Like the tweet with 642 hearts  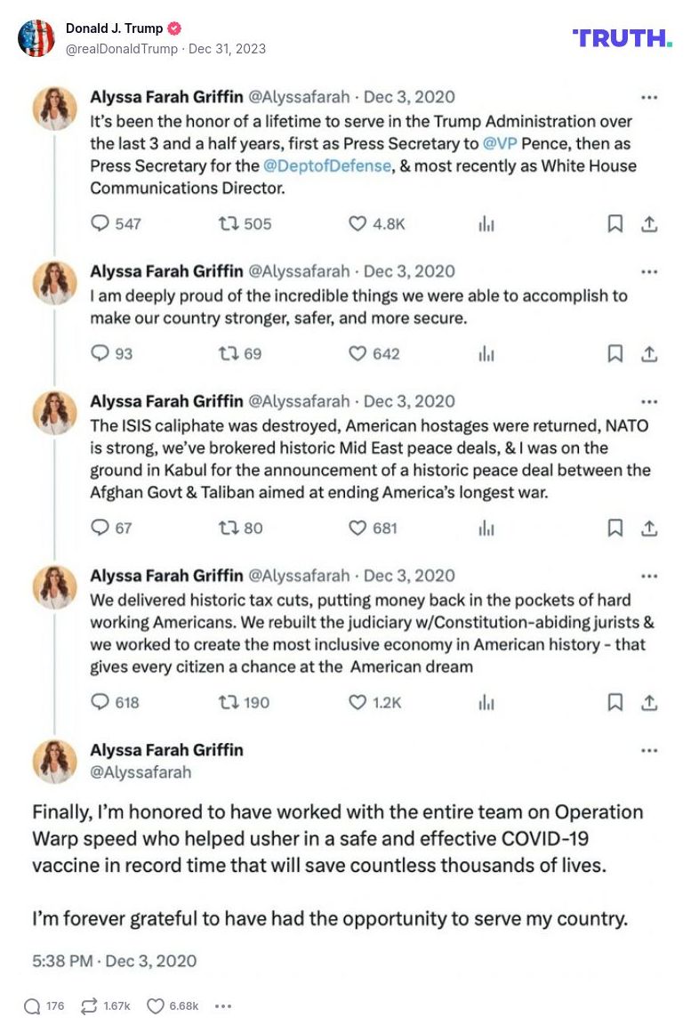(358, 354)
